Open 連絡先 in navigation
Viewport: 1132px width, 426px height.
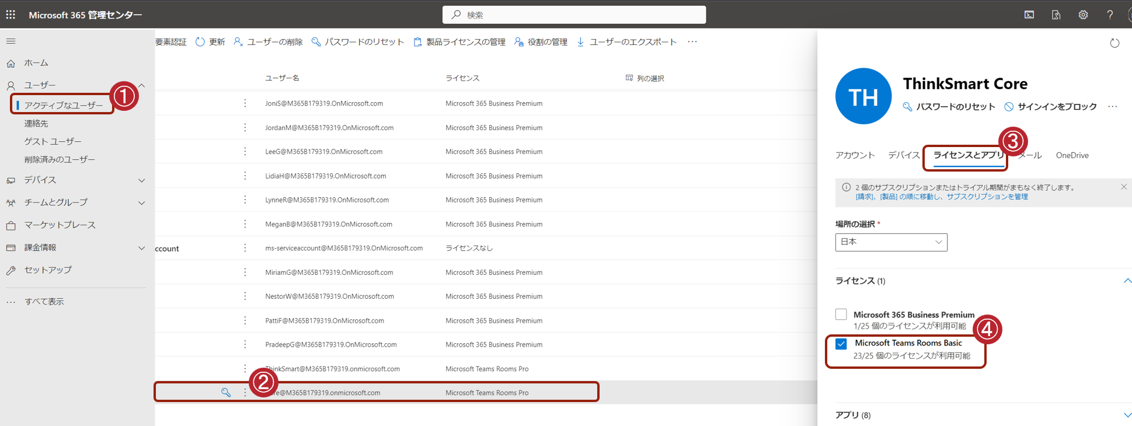[x=36, y=124]
